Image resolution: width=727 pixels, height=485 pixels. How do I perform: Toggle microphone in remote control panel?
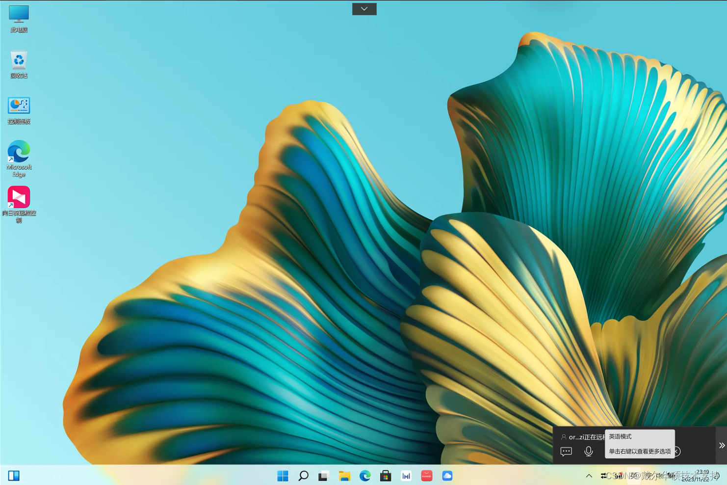tap(589, 451)
